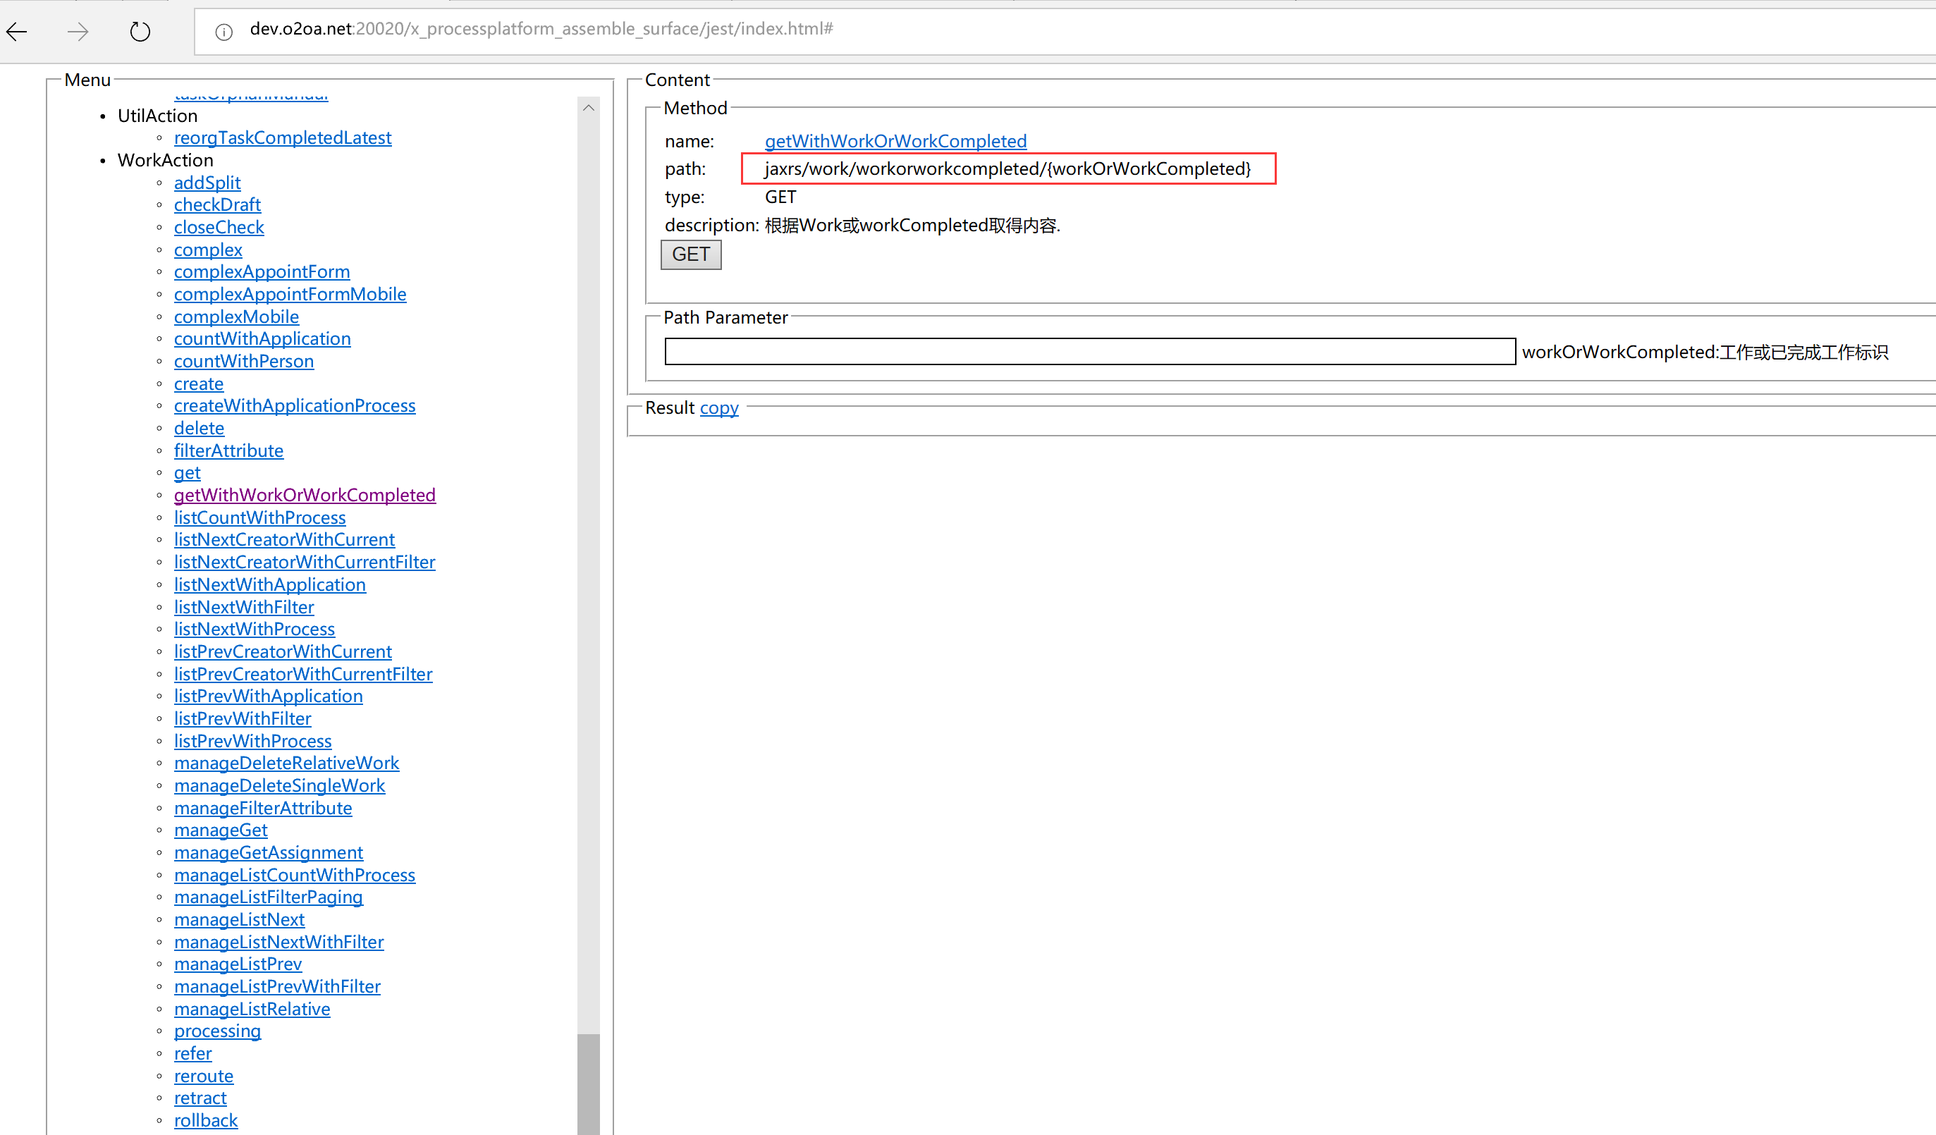Click the browser back arrow

tap(17, 32)
